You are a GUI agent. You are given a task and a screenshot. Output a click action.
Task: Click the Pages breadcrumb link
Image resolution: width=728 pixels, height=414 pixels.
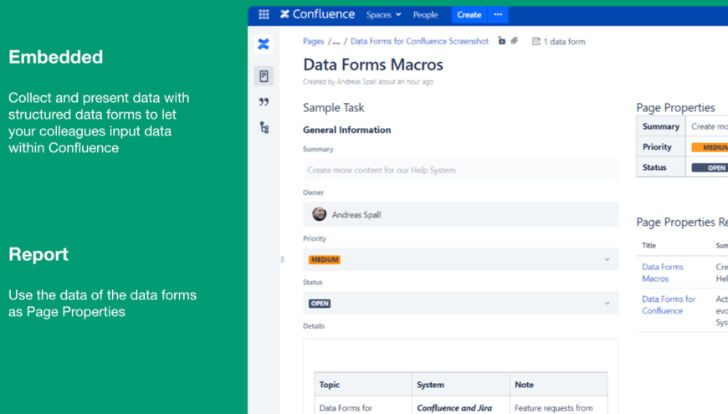tap(313, 41)
